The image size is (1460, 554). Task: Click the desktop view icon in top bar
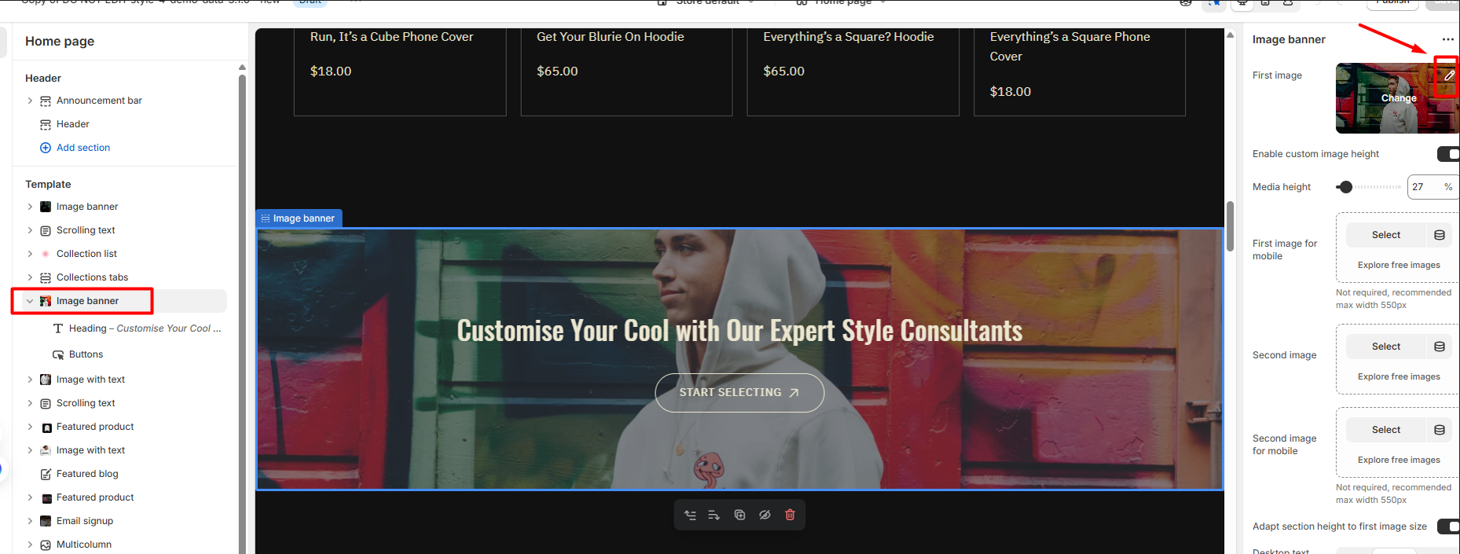[x=1242, y=2]
